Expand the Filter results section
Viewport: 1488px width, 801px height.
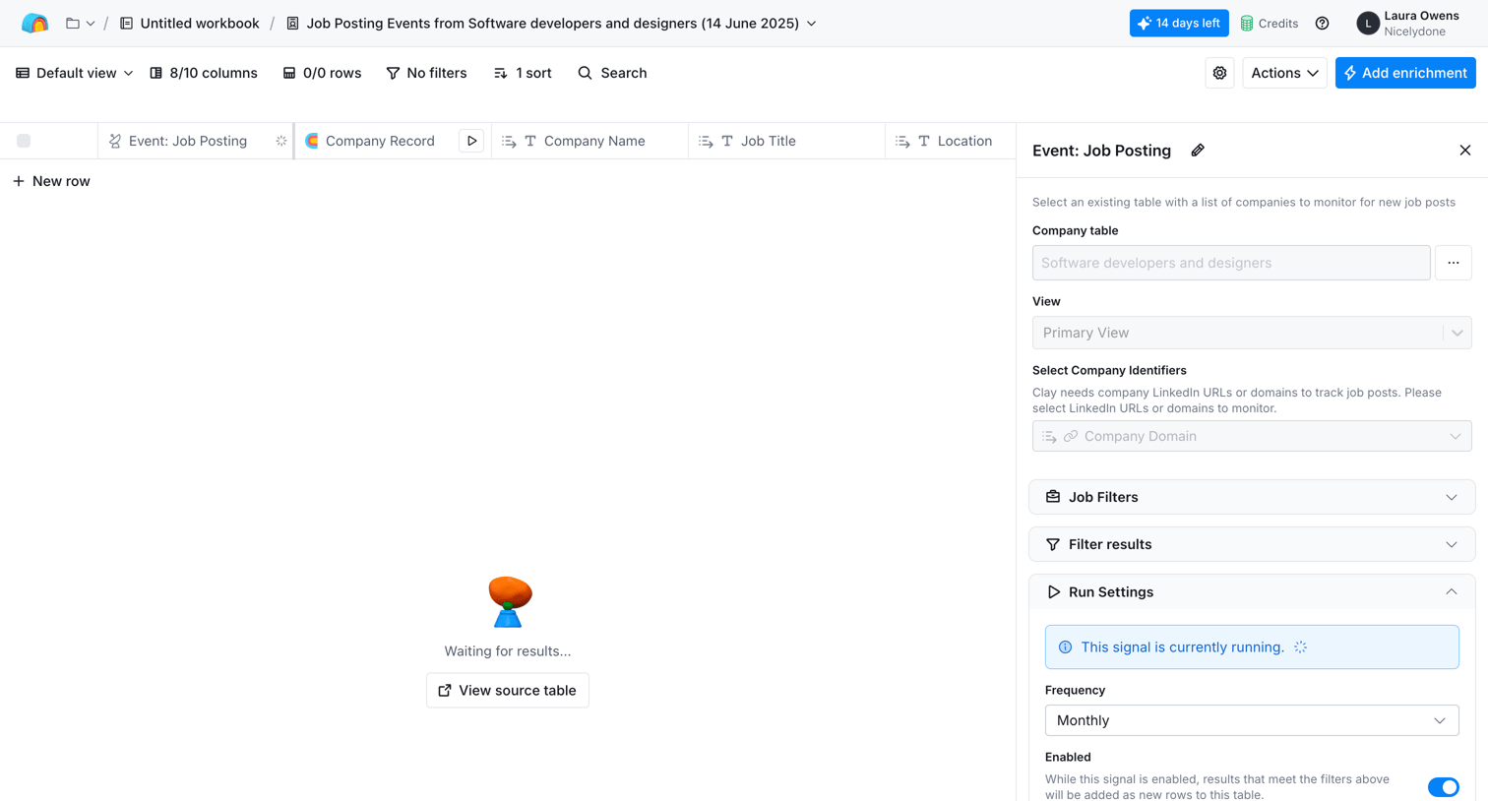coord(1251,544)
